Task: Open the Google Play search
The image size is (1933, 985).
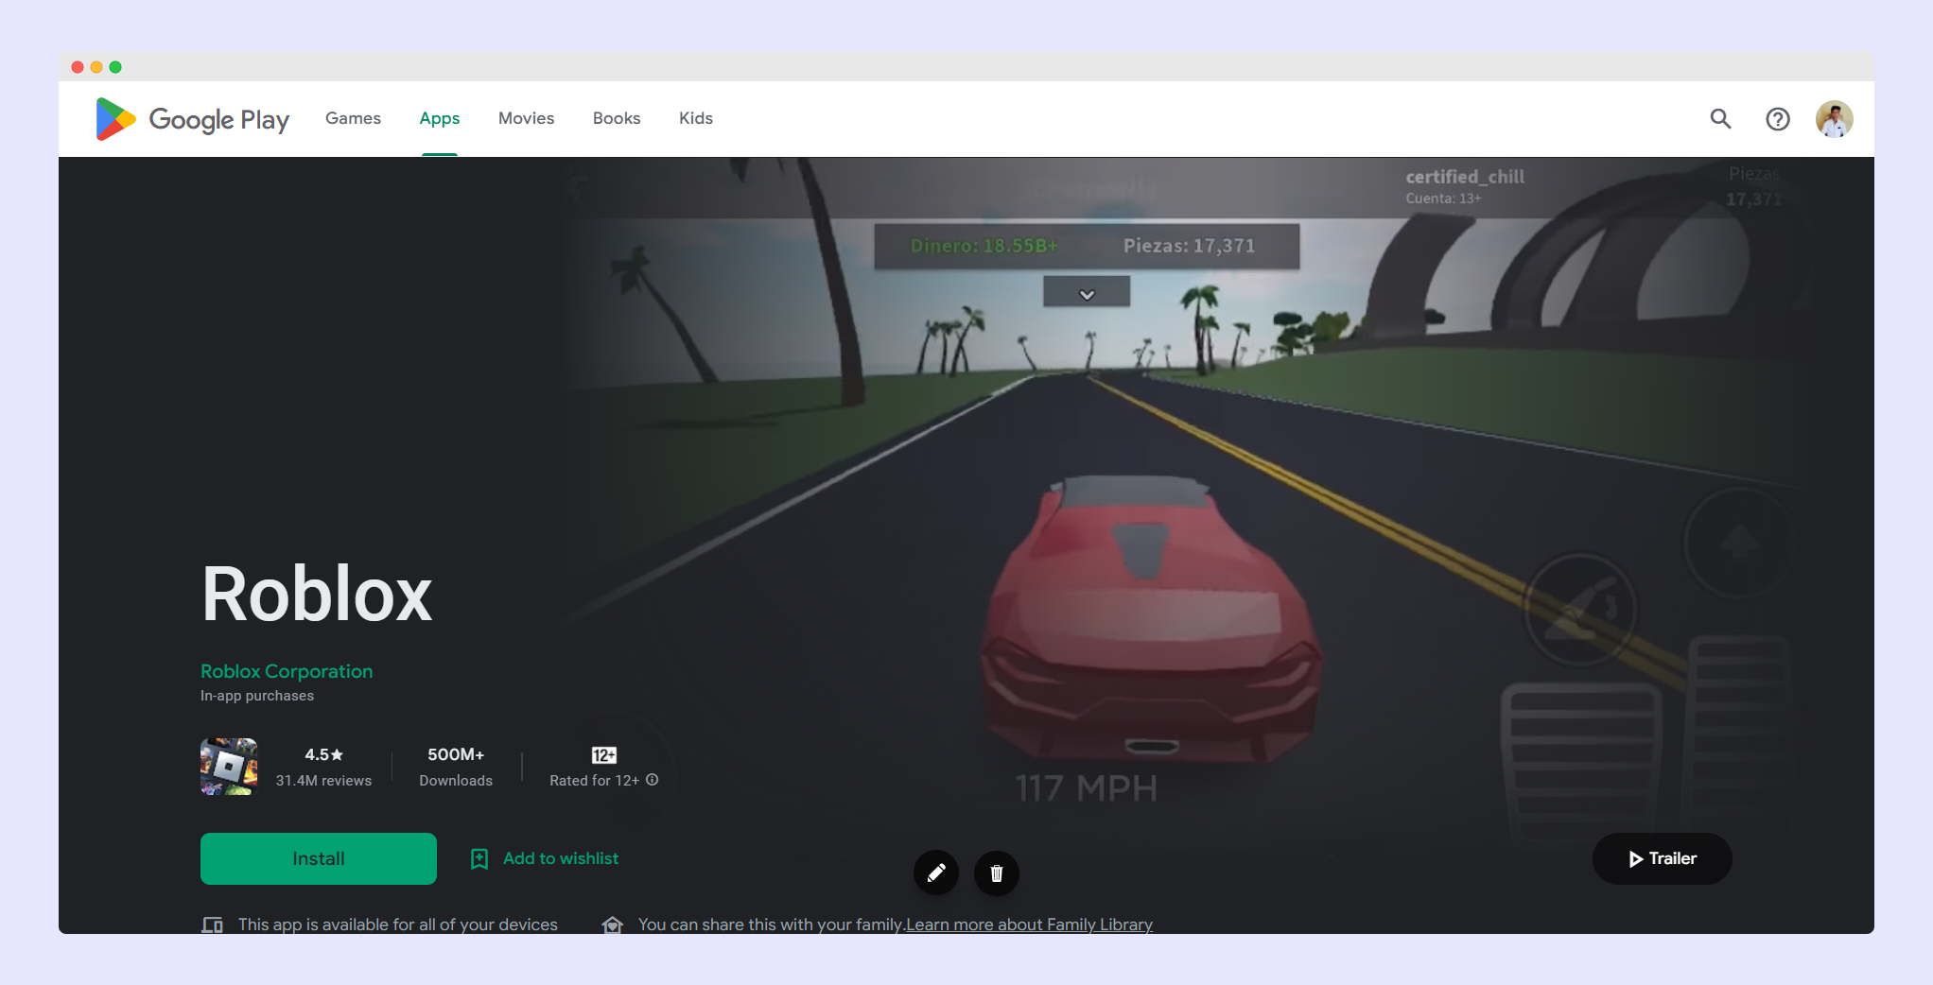Action: point(1720,119)
